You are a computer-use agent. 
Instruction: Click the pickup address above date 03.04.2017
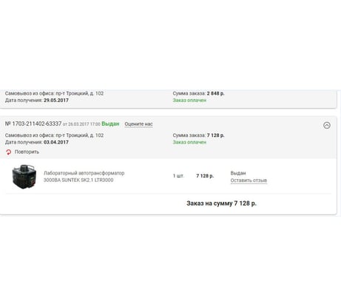click(54, 135)
